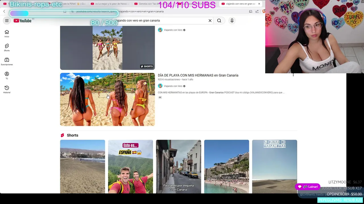Clear the search query with the X
Image resolution: width=364 pixels, height=204 pixels.
pos(210,21)
